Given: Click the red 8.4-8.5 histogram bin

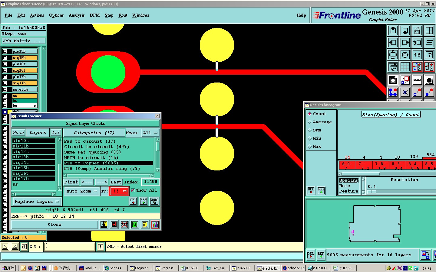Looking at the screenshot, I should (414, 166).
